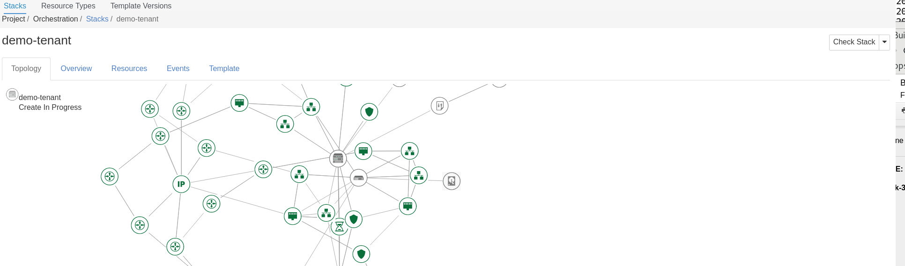Viewport: 905px width, 266px height.
Task: Select the IP floating address node
Action: tap(181, 184)
